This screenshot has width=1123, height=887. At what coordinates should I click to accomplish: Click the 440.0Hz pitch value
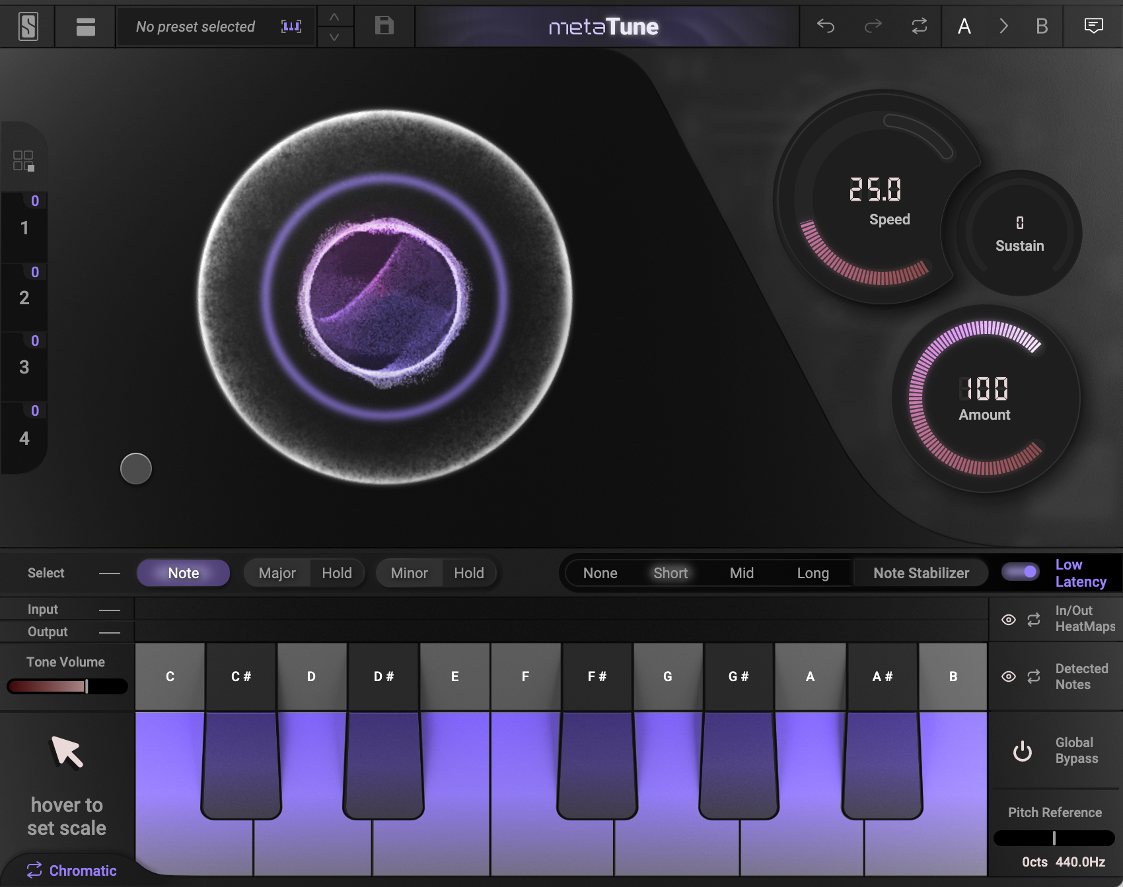click(1080, 862)
